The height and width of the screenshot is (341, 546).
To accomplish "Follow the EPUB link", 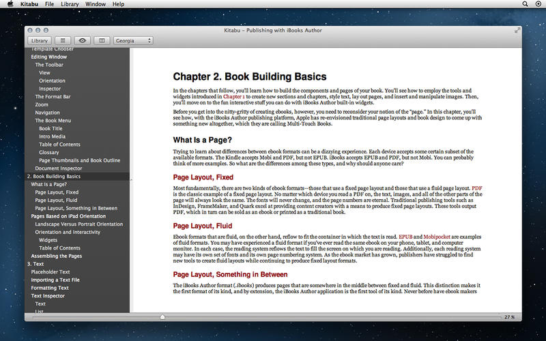I will [x=405, y=237].
